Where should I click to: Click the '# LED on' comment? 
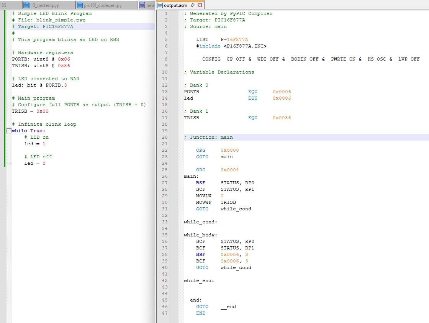pos(36,138)
